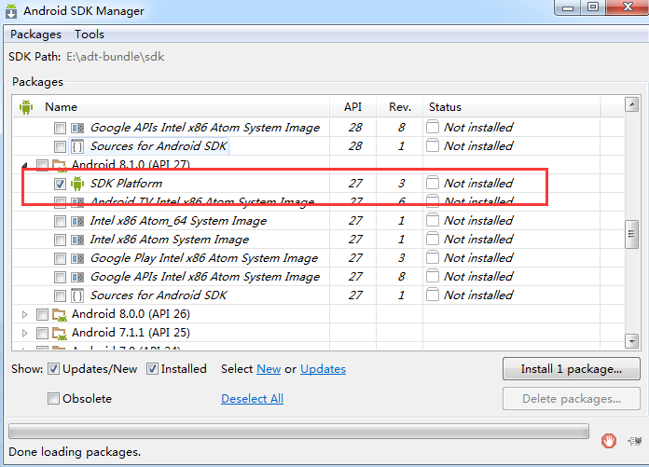Click the SDK Platform Android robot icon
Viewport: 649px width, 467px height.
(x=77, y=184)
